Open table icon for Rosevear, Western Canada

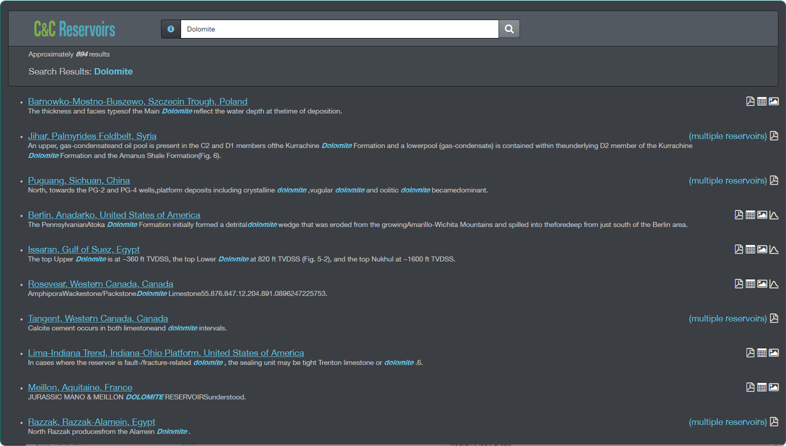[751, 284]
